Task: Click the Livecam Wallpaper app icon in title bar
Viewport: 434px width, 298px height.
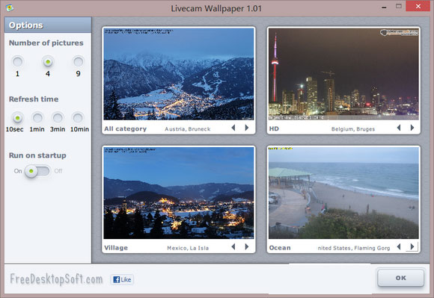Action: 10,8
